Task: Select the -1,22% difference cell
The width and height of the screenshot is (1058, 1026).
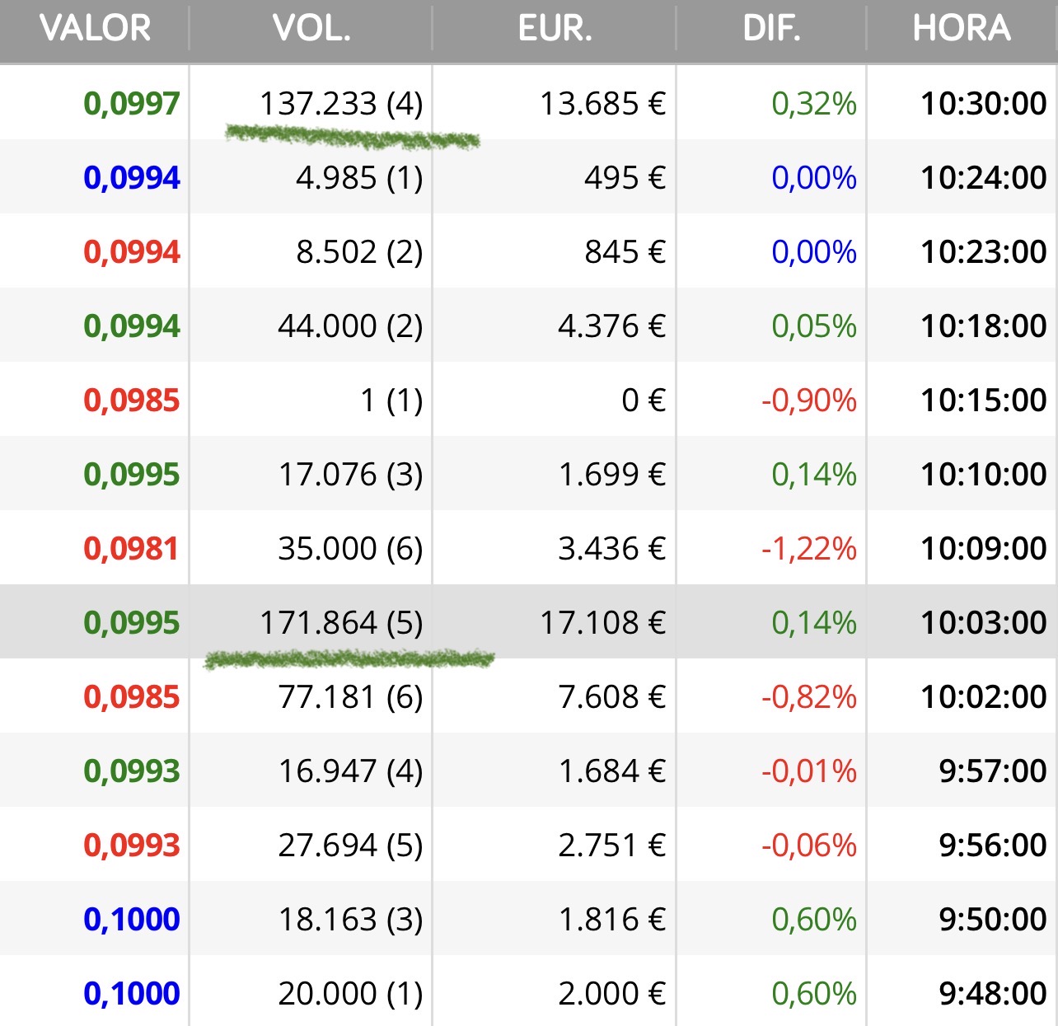Action: [808, 549]
